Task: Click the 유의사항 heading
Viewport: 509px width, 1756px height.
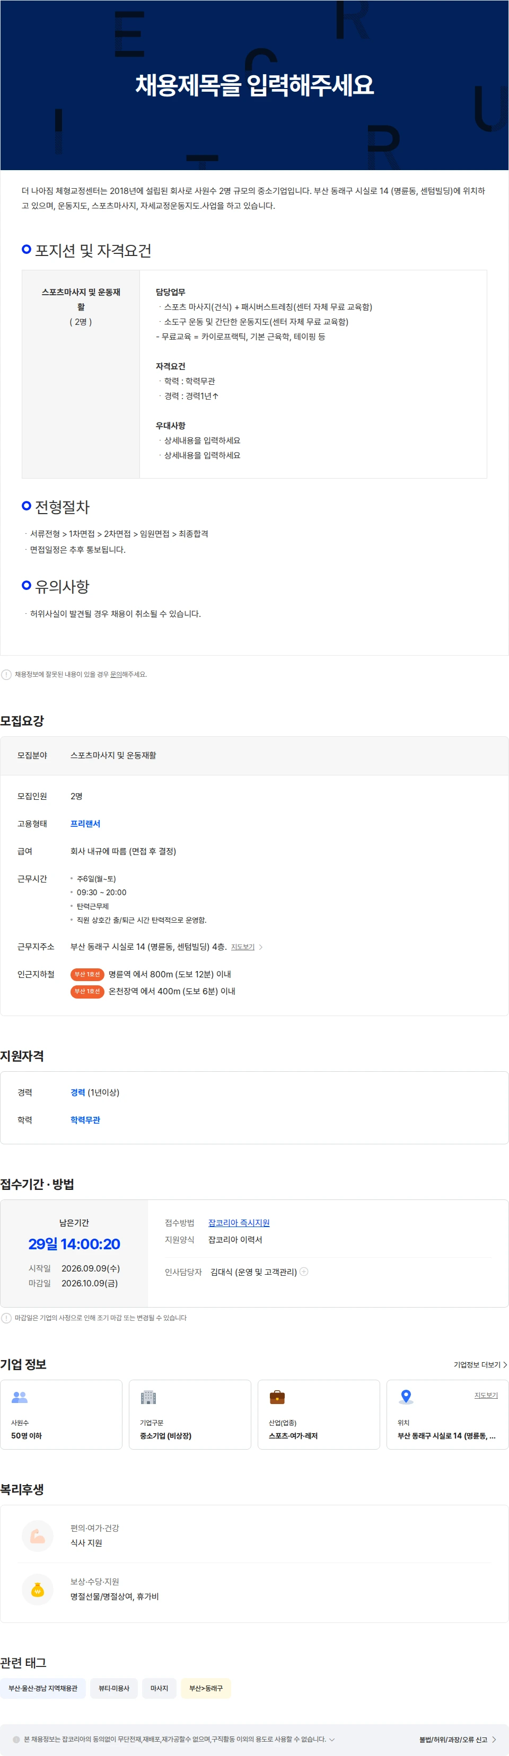Action: coord(62,586)
